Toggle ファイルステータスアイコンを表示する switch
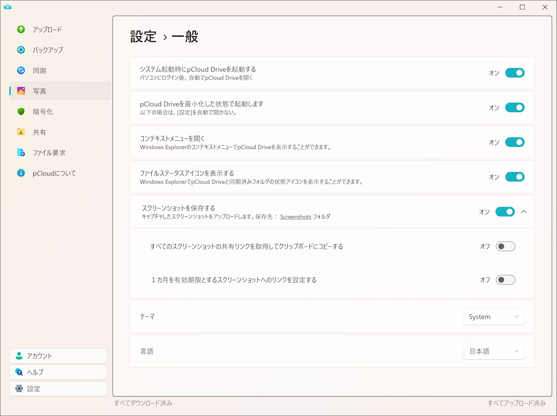The width and height of the screenshot is (557, 416). coord(515,176)
